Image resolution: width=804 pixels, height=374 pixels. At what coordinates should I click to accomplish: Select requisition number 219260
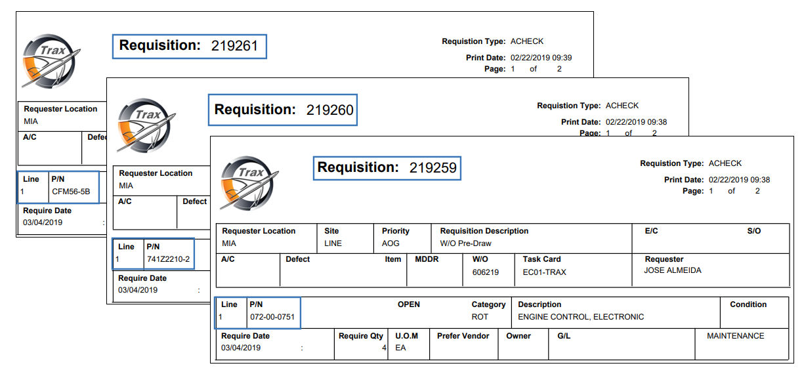coord(330,110)
